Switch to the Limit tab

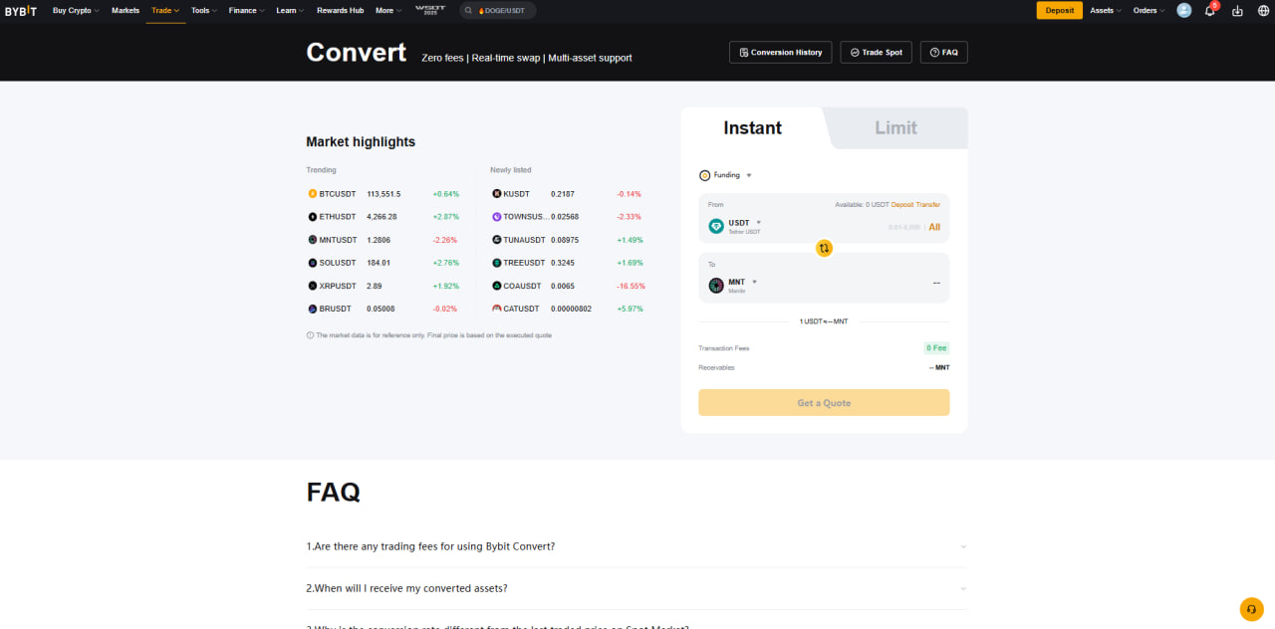[895, 127]
